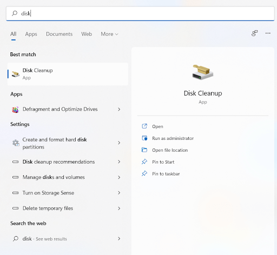Click the Open file location folder icon
This screenshot has width=277, height=255.
coord(144,150)
